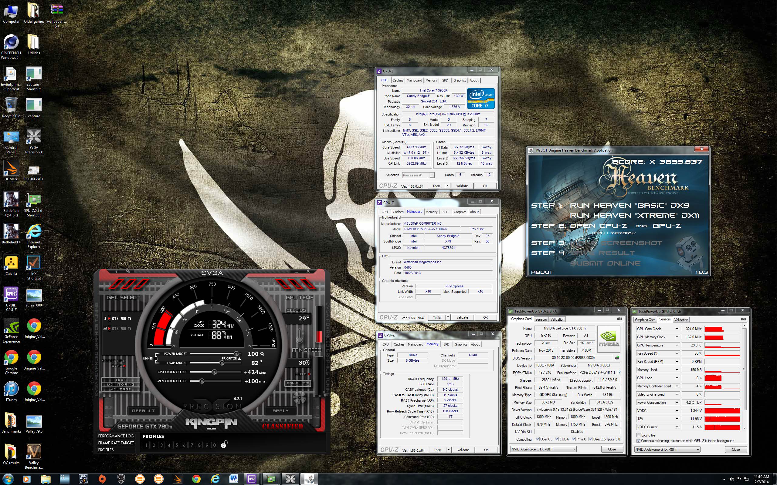The width and height of the screenshot is (777, 485).
Task: Open 3DMark desktop icon
Action: tap(11, 171)
